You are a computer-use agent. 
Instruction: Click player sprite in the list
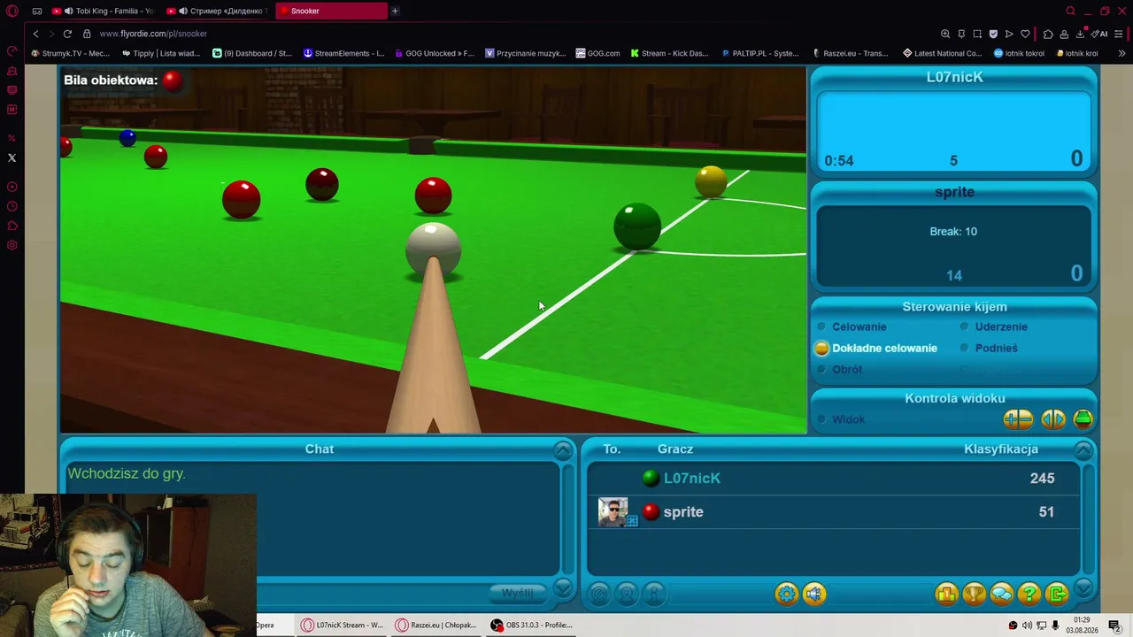832,511
